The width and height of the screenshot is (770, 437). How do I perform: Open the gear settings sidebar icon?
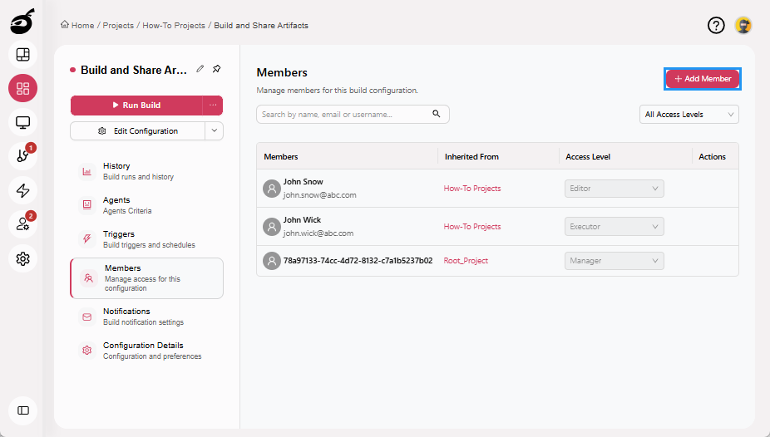[22, 258]
